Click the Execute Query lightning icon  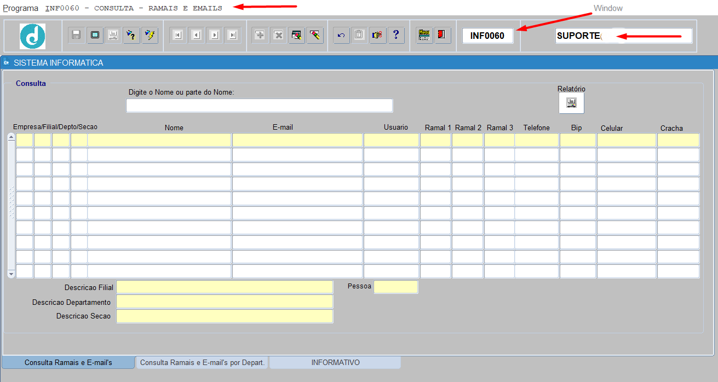[x=150, y=35]
